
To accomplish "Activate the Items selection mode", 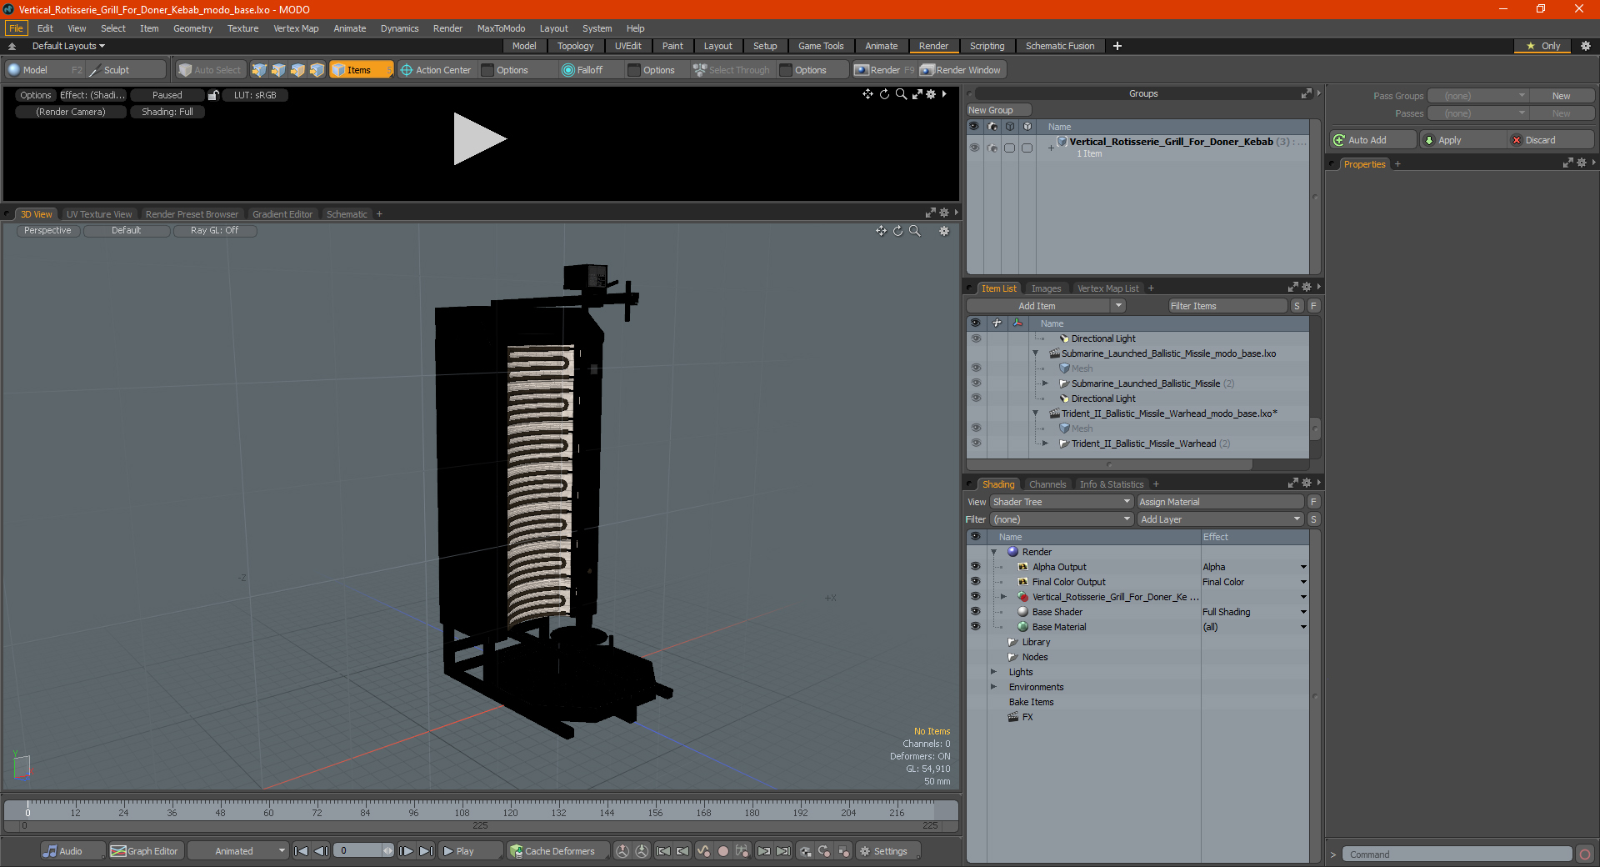I will [x=361, y=70].
